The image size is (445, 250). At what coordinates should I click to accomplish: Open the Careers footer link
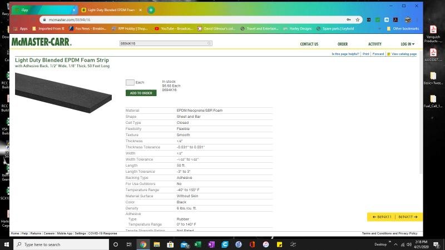pyautogui.click(x=49, y=233)
